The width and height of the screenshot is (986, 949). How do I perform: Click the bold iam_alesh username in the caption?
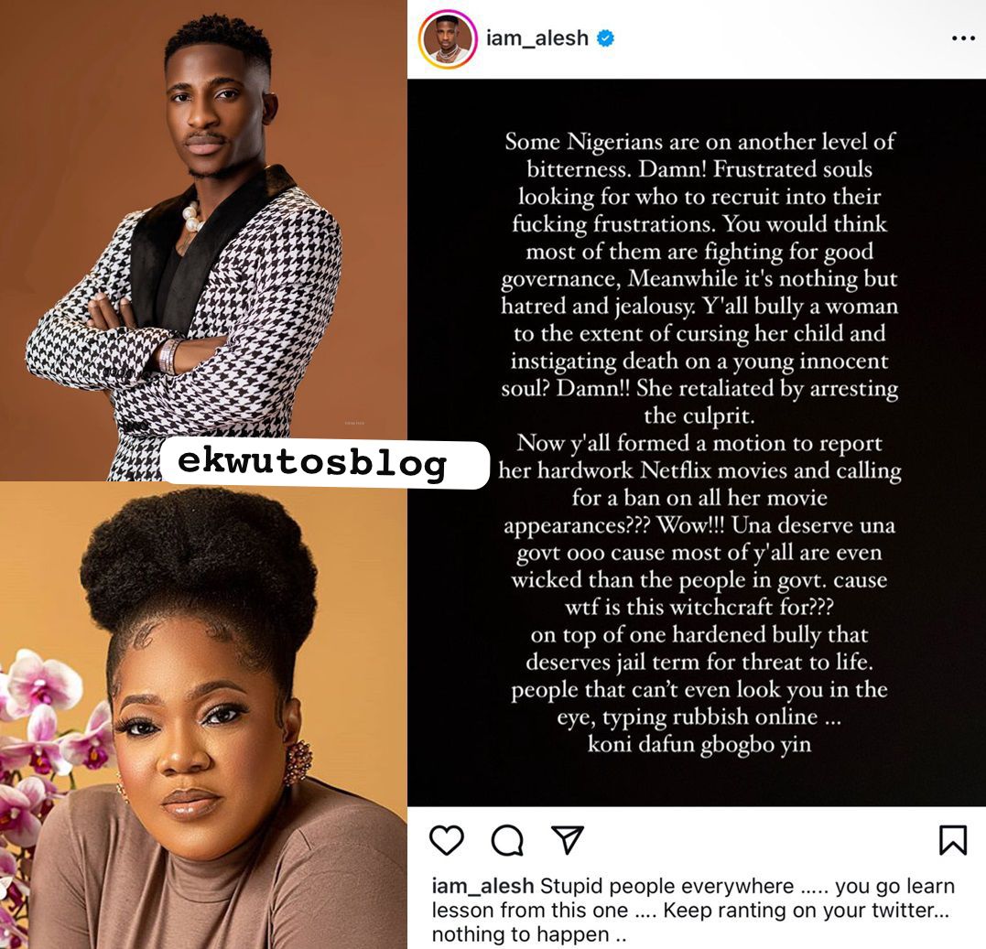[482, 886]
